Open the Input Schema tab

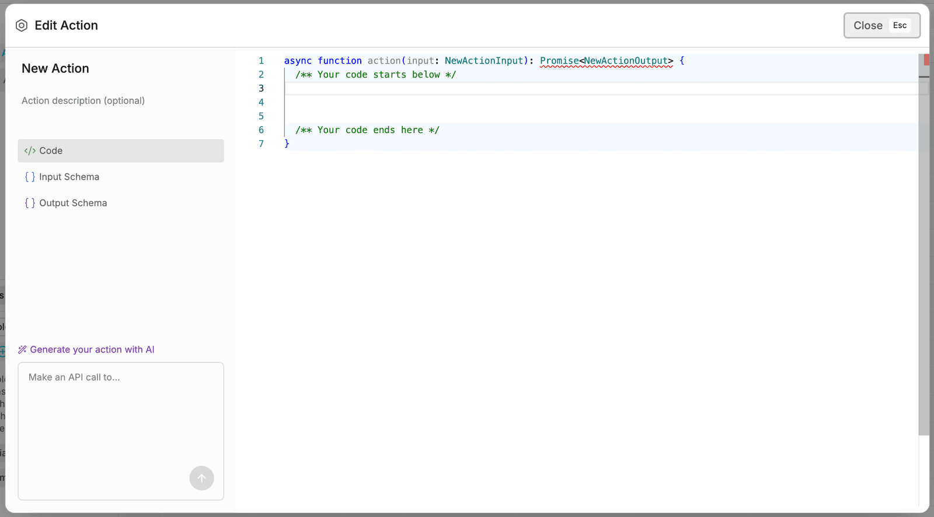121,177
